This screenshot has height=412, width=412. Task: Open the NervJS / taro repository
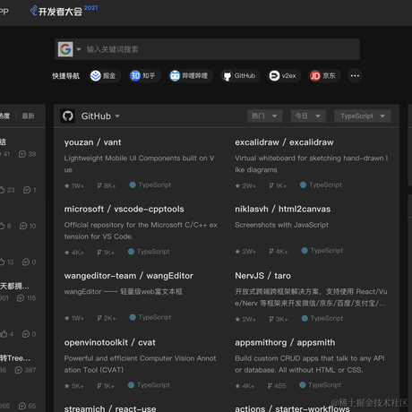[x=262, y=276]
